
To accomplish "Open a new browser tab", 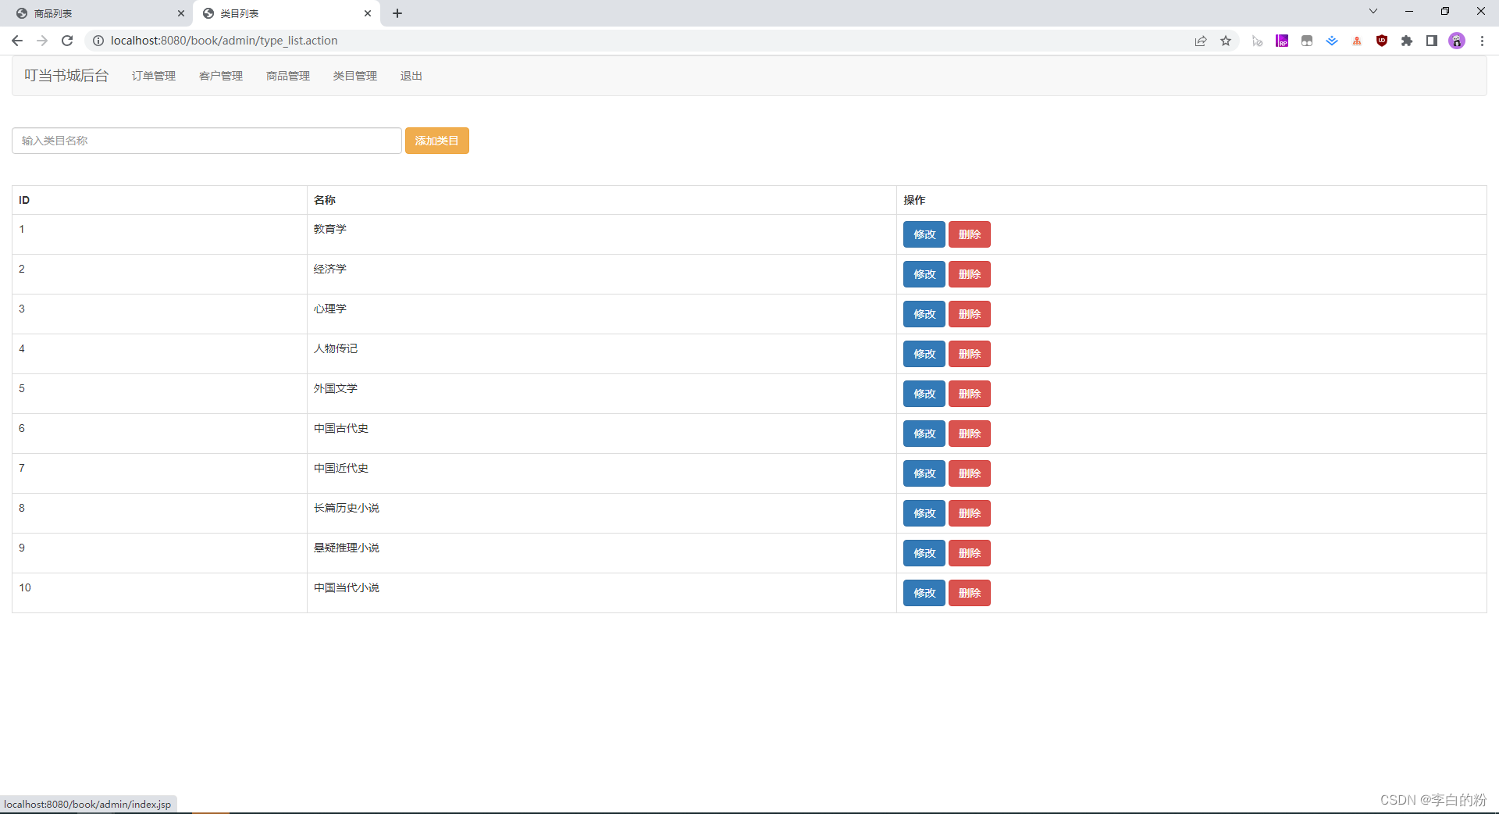I will (x=397, y=13).
